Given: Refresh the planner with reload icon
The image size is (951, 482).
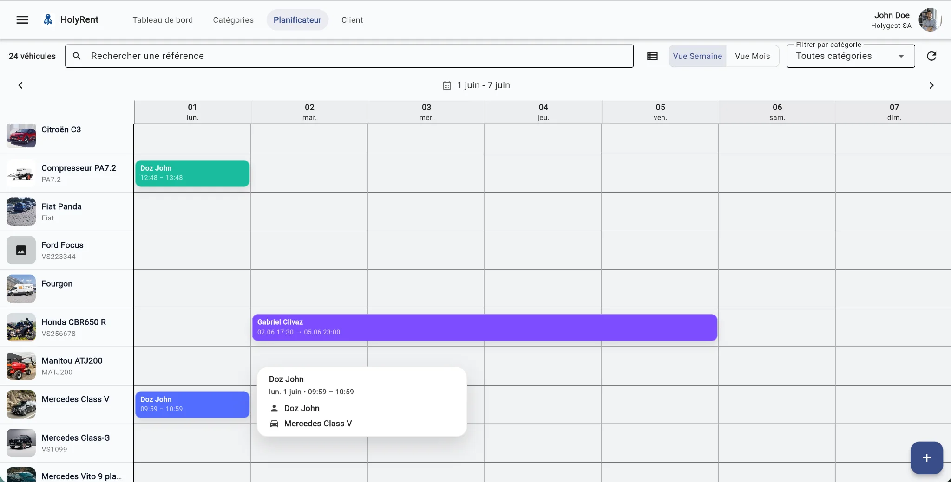Looking at the screenshot, I should click(931, 56).
